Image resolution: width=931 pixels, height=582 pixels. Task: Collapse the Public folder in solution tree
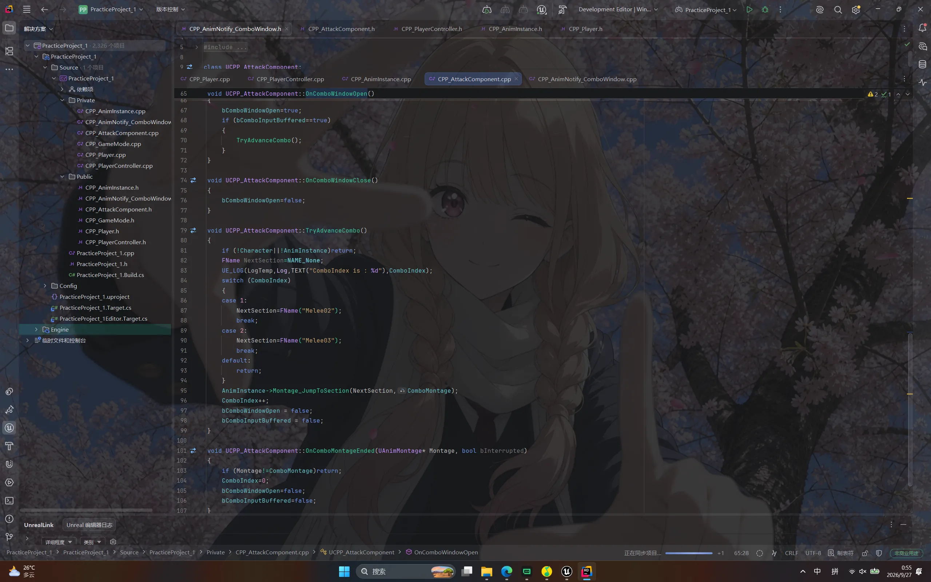tap(62, 177)
